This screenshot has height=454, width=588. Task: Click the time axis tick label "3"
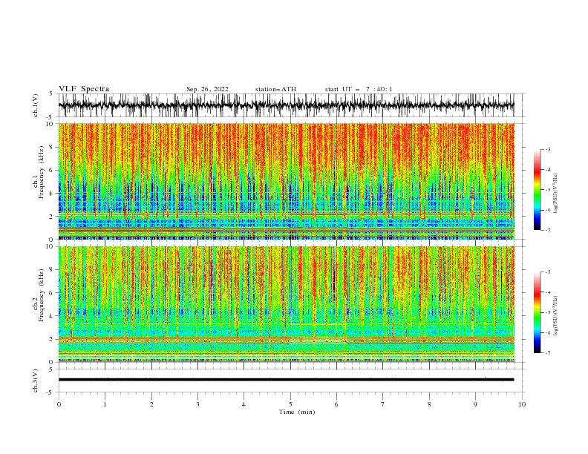(197, 404)
